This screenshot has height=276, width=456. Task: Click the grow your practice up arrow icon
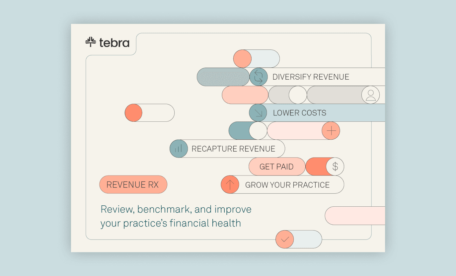(x=230, y=184)
